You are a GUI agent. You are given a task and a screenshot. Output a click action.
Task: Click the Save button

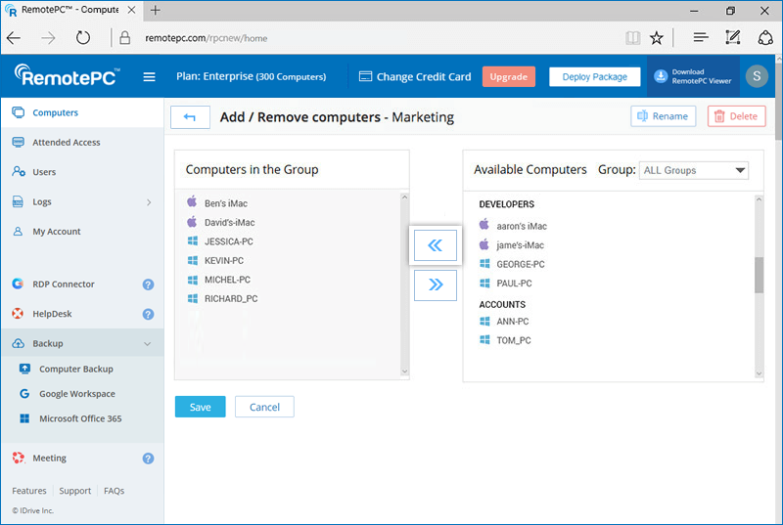(x=200, y=407)
